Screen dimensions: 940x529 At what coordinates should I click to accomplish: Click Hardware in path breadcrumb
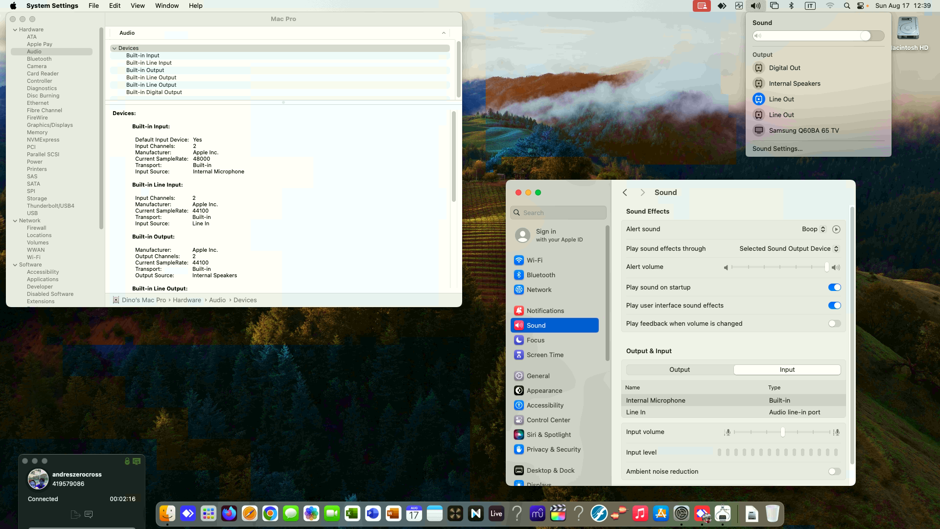tap(187, 300)
